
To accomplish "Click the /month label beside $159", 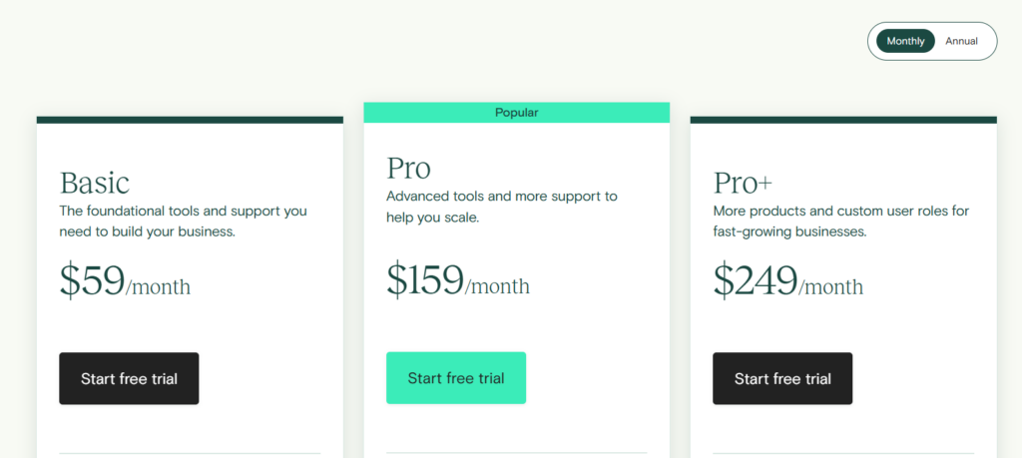I will (497, 287).
